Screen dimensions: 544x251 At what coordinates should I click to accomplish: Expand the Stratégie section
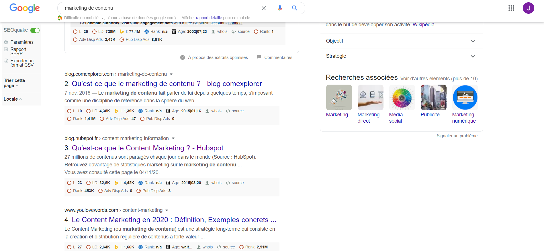point(401,56)
